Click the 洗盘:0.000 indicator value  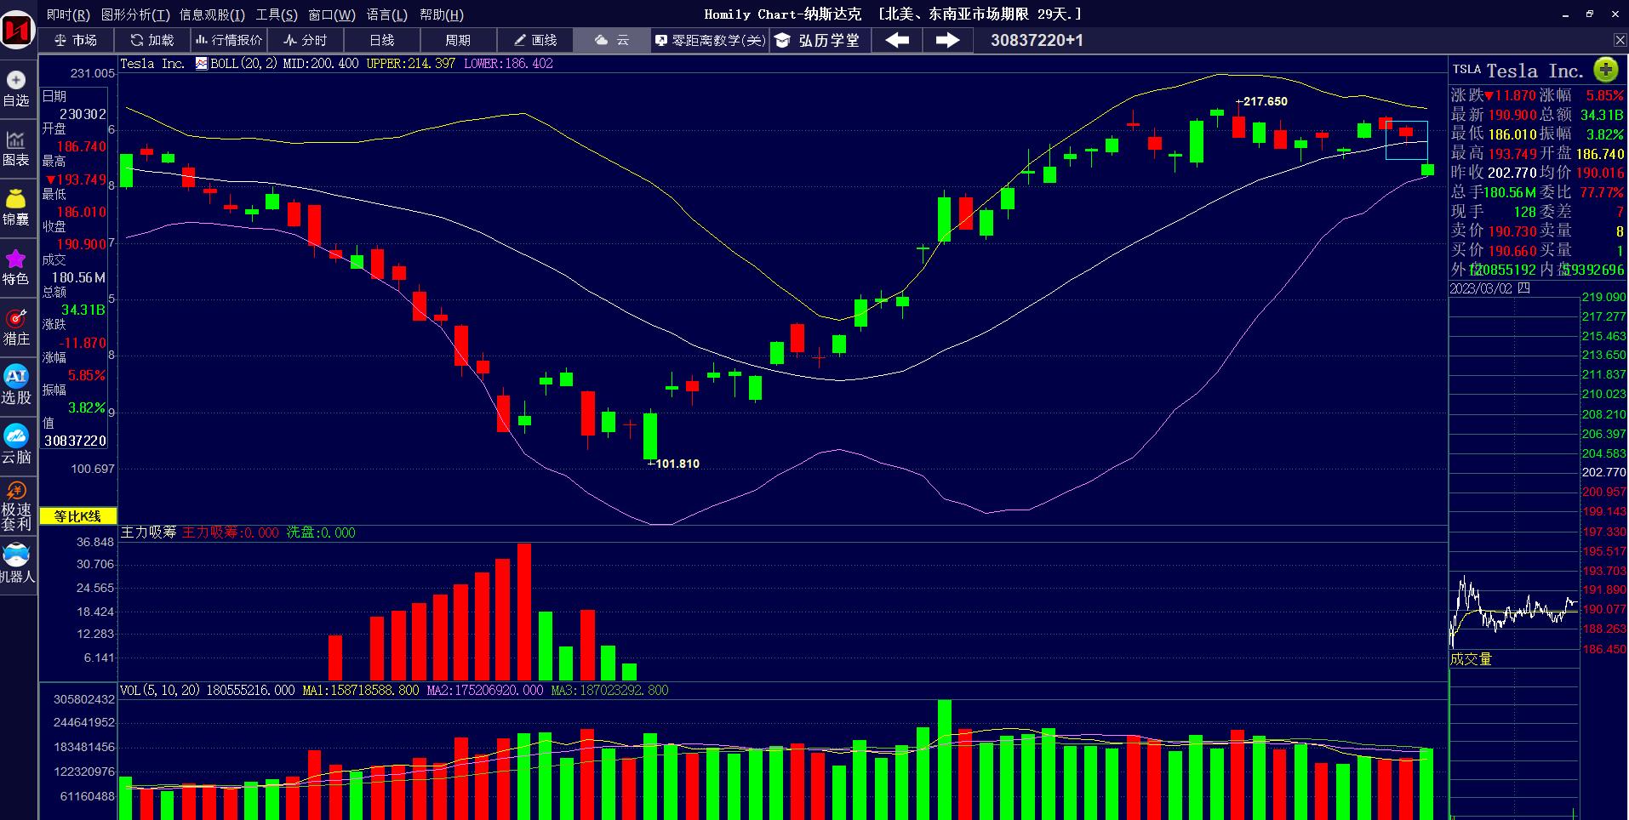coord(321,532)
